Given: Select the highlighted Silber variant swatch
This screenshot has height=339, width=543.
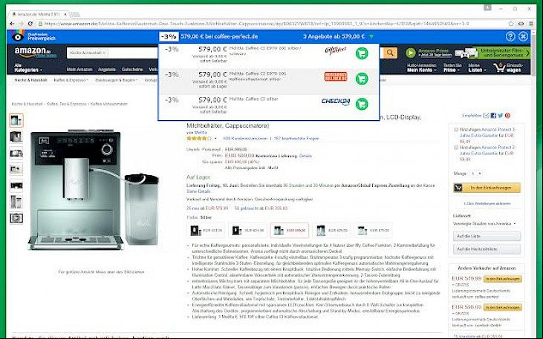Looking at the screenshot, I should (x=290, y=231).
